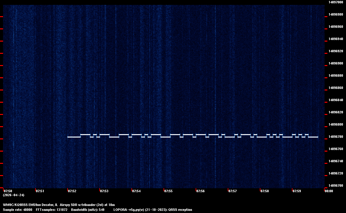Click frequency label 14096940
346x213 pixels.
coord(336,39)
